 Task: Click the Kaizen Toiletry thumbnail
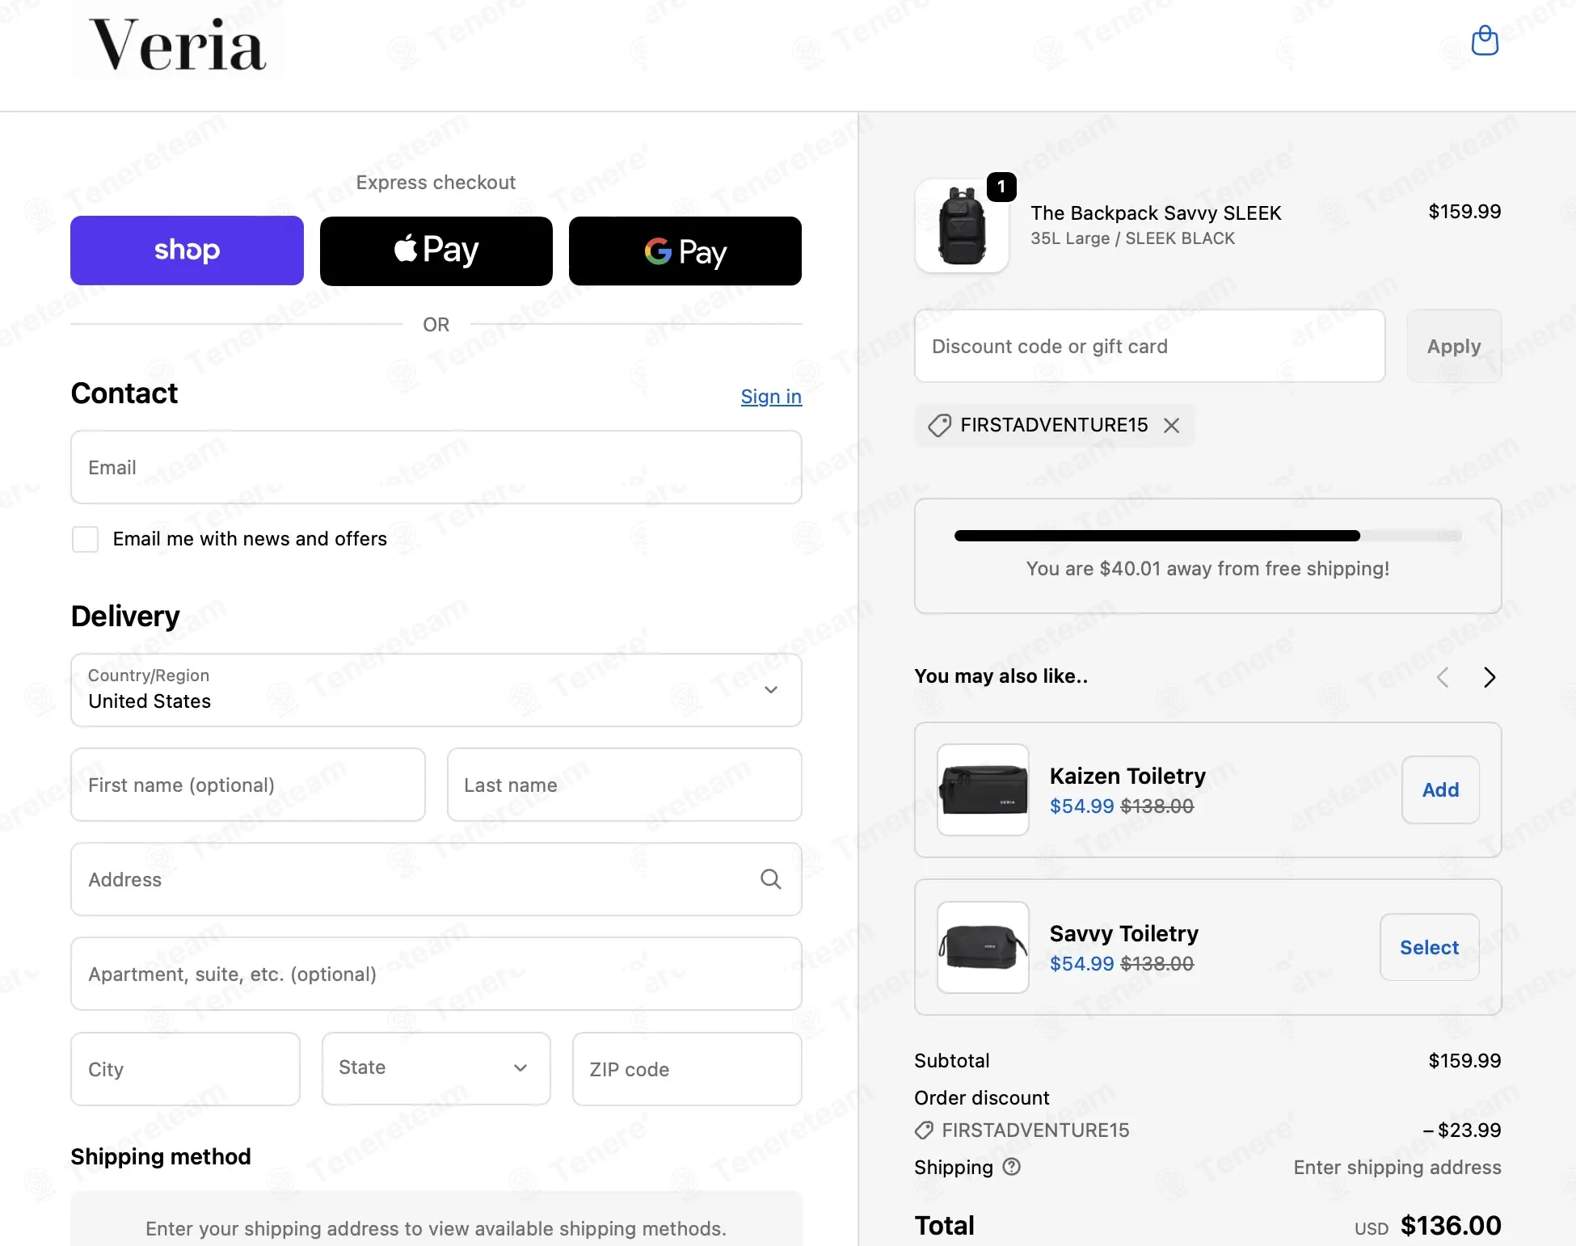tap(983, 789)
